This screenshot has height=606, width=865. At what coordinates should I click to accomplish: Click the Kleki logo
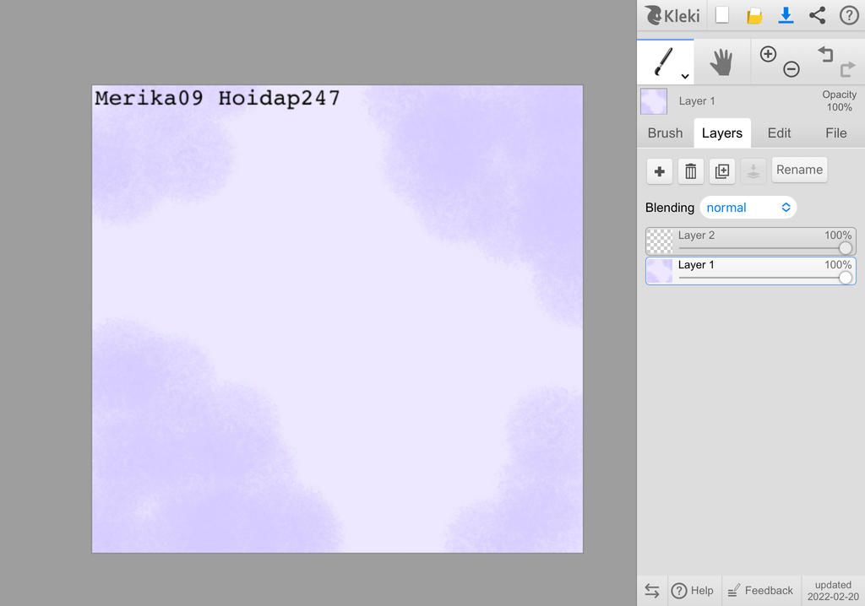672,15
